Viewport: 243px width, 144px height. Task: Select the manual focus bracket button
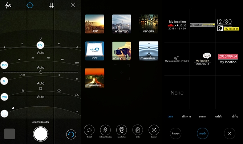pyautogui.click(x=4, y=114)
